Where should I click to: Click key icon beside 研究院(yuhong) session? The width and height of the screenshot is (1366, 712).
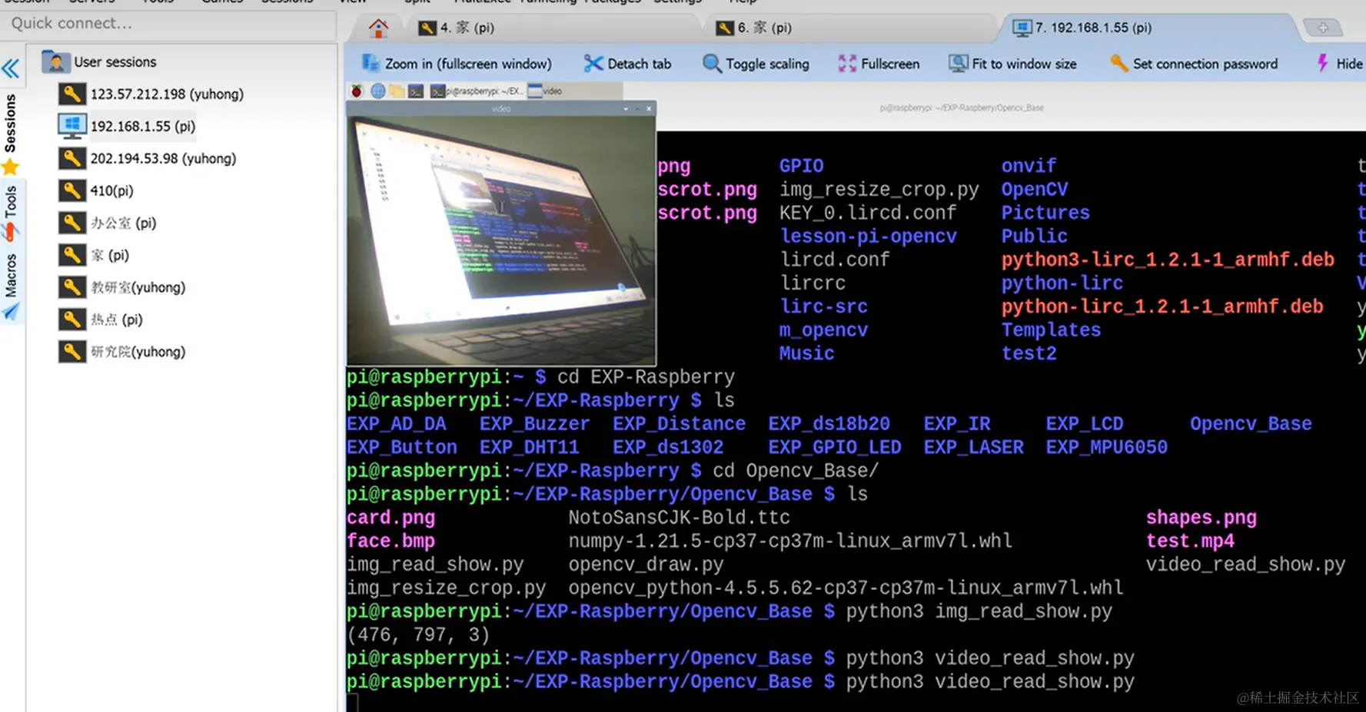[72, 352]
